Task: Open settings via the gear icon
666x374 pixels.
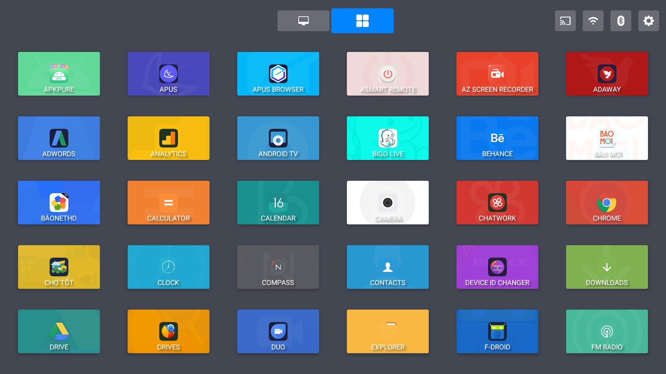Action: tap(648, 21)
